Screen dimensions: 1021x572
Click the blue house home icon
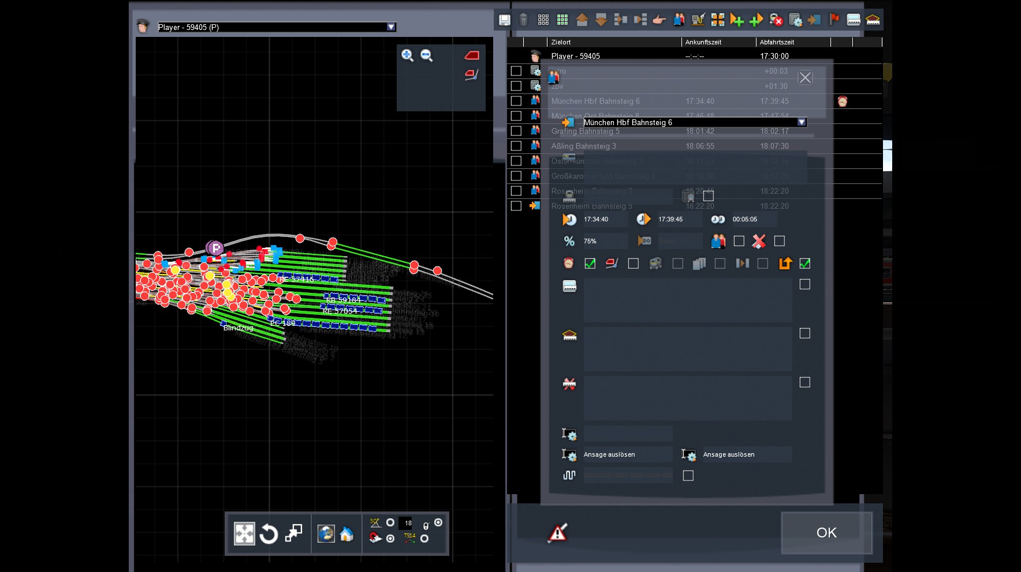pos(346,534)
